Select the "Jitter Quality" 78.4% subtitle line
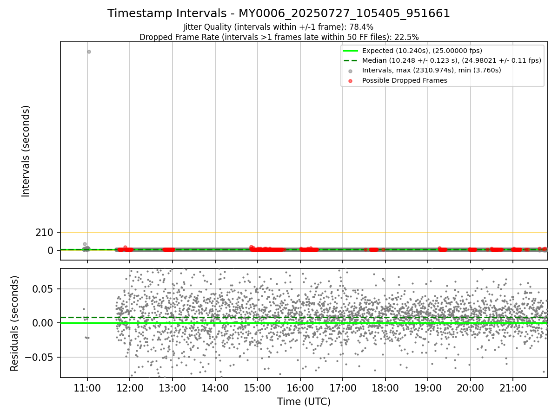Image resolution: width=558 pixels, height=418 pixels. [279, 27]
